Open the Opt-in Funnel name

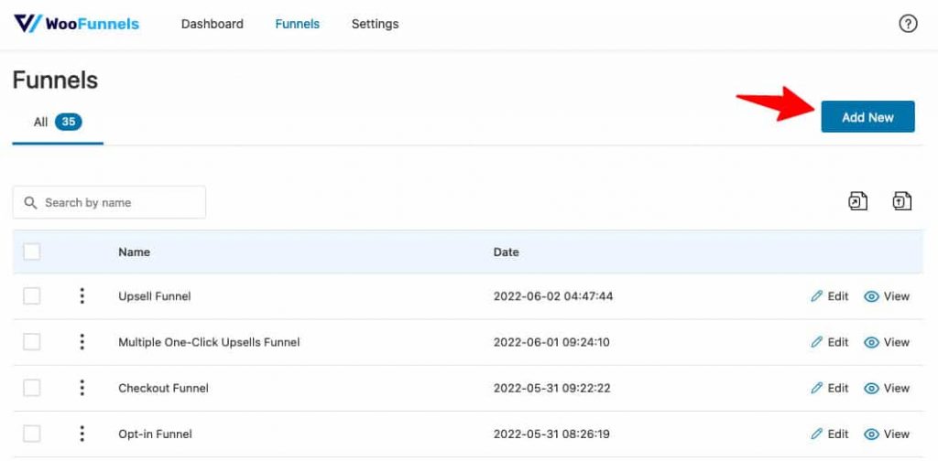point(155,434)
